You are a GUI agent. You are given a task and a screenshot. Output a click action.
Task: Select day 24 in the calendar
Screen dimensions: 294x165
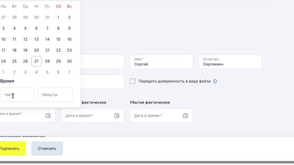3,61
